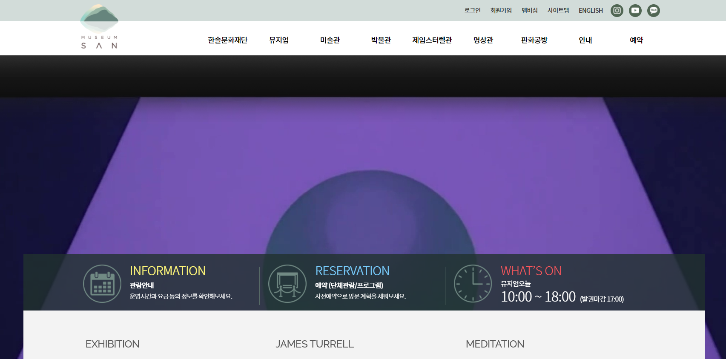Click the 운영시간과 요금 description text
Image resolution: width=726 pixels, height=359 pixels.
[x=181, y=296]
